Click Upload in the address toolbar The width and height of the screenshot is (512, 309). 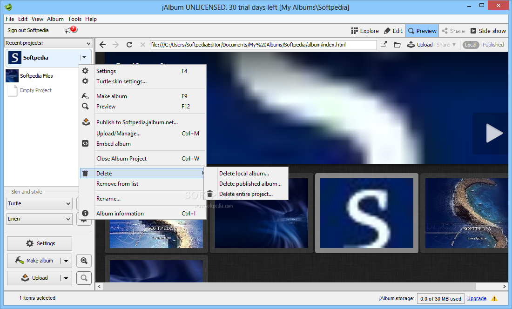tap(420, 45)
